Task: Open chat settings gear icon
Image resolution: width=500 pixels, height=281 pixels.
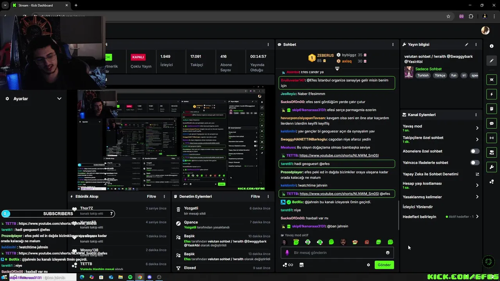Action: (368, 265)
